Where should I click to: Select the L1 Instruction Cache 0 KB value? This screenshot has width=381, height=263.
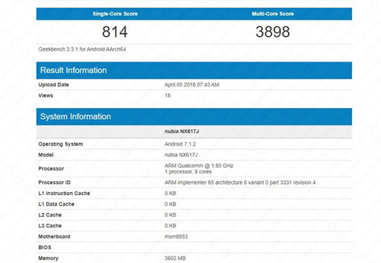pyautogui.click(x=170, y=193)
